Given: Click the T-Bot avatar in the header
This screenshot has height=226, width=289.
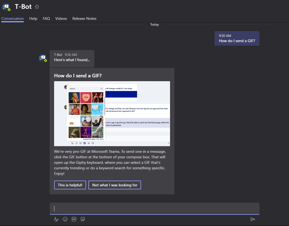Looking at the screenshot, I should [6, 7].
